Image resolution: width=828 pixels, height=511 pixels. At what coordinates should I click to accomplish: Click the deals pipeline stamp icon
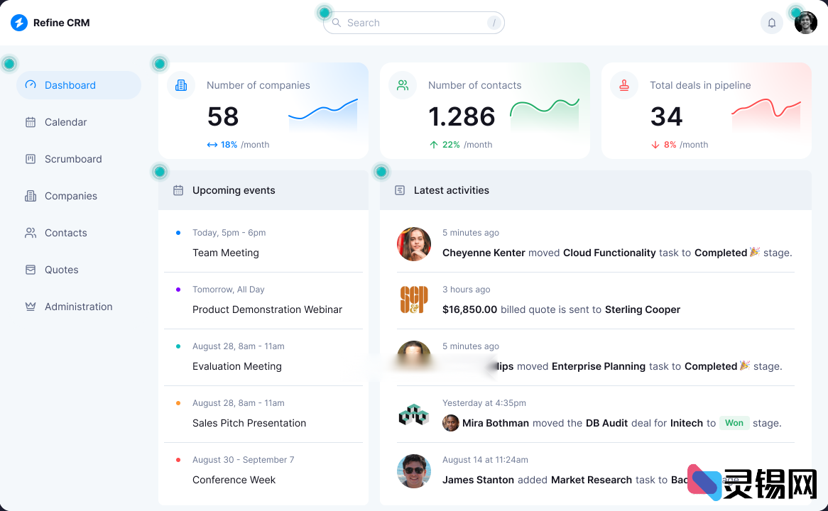[x=624, y=85]
